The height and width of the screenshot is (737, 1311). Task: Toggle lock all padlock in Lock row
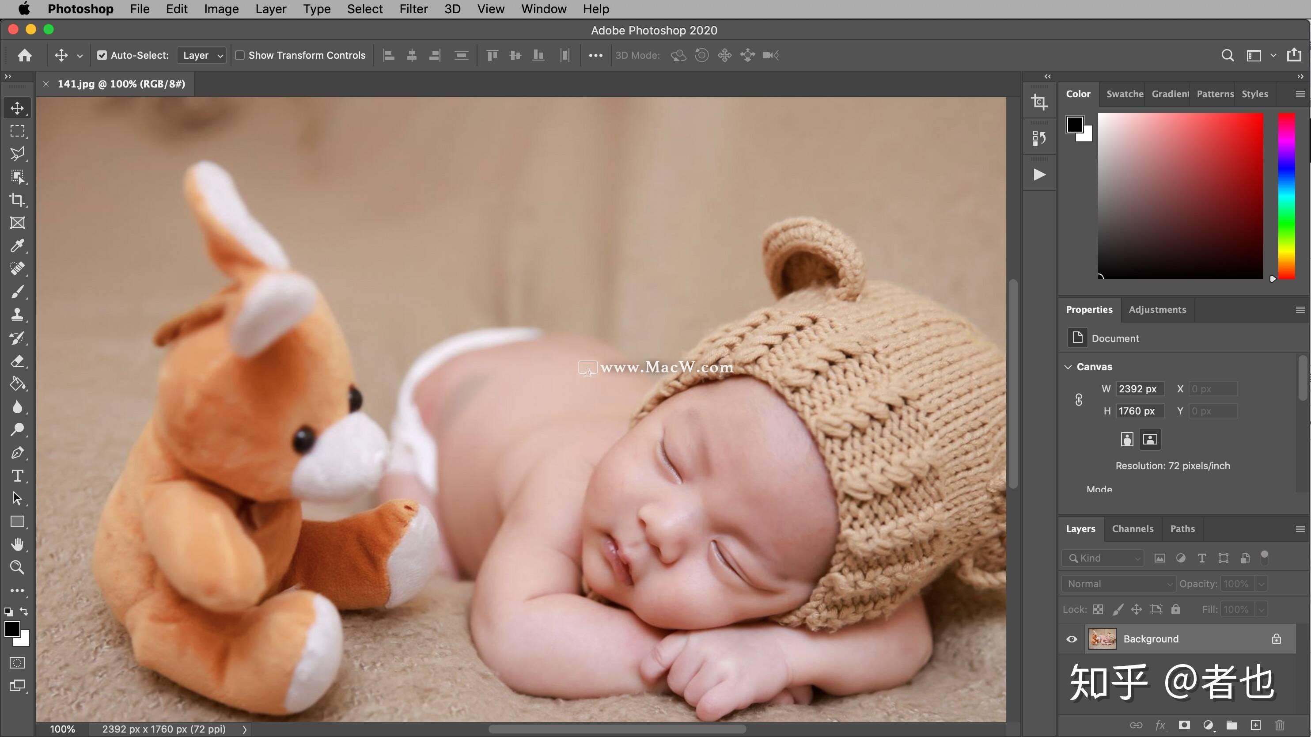1176,609
